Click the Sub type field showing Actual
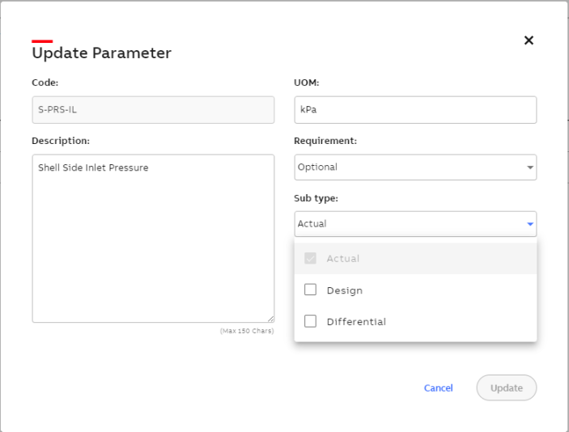The width and height of the screenshot is (569, 432). click(x=405, y=224)
